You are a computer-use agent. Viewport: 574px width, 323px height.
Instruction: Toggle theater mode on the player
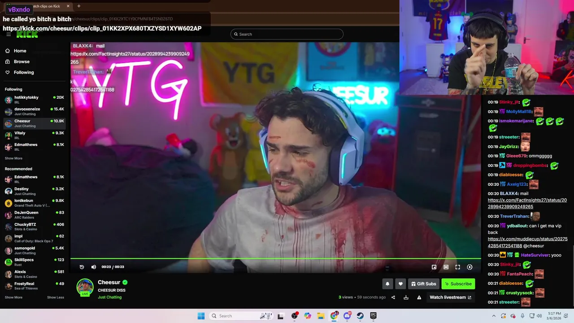pos(446,267)
